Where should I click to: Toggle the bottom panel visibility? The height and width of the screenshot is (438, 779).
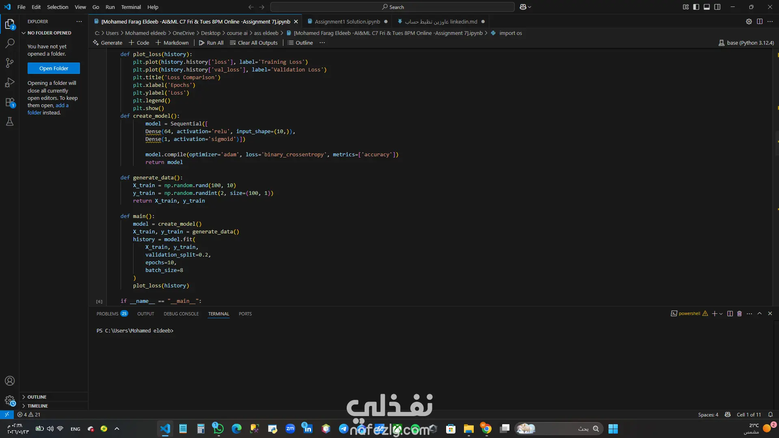coord(707,7)
